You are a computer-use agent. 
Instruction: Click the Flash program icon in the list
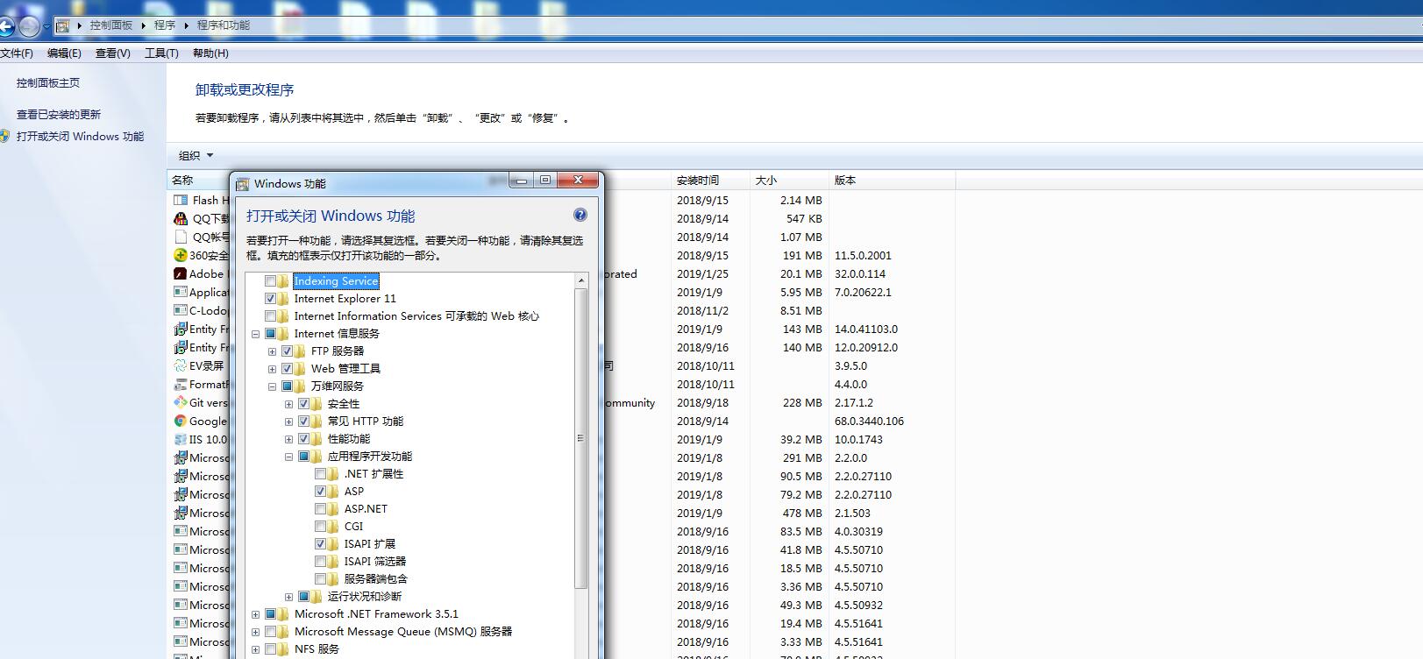click(x=181, y=200)
